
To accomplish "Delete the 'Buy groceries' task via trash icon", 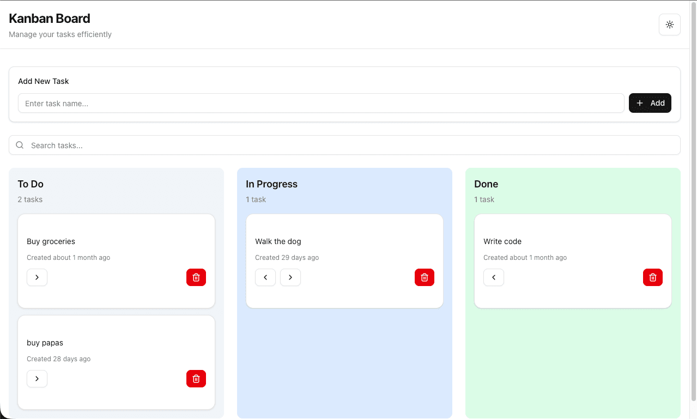I will pyautogui.click(x=196, y=277).
